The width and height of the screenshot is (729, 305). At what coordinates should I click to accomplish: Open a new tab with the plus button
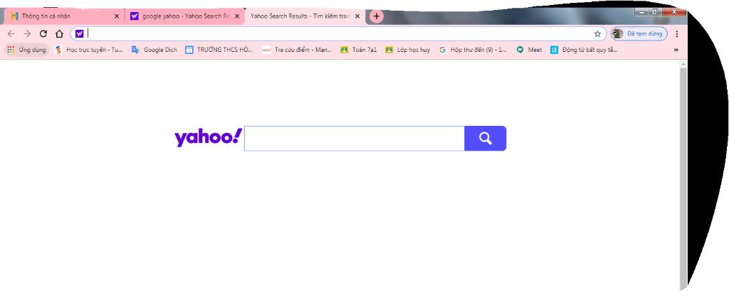[x=376, y=16]
